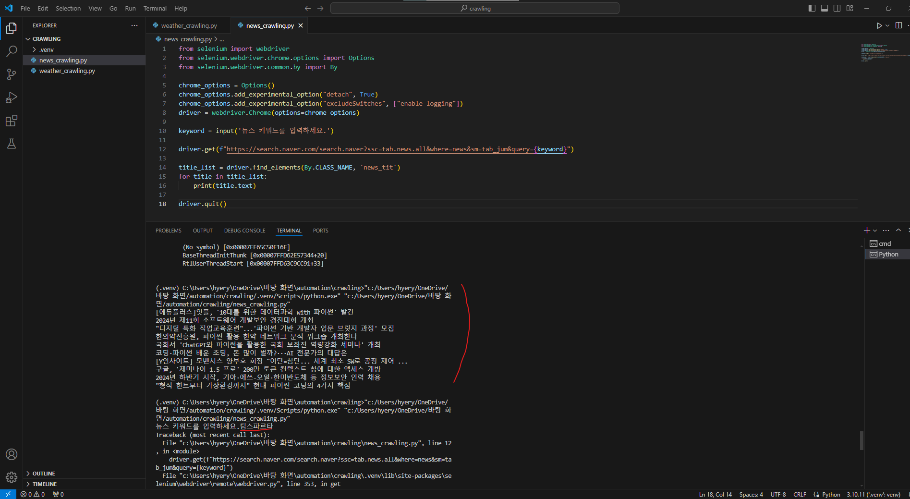Expand the OUTLINE section

44,474
